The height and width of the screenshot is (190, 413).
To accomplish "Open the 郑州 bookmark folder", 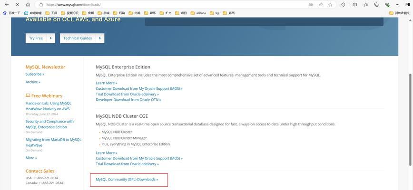I will pos(228,13).
